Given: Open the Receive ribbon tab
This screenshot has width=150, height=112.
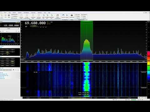Looking at the screenshot, I should tap(14, 13).
